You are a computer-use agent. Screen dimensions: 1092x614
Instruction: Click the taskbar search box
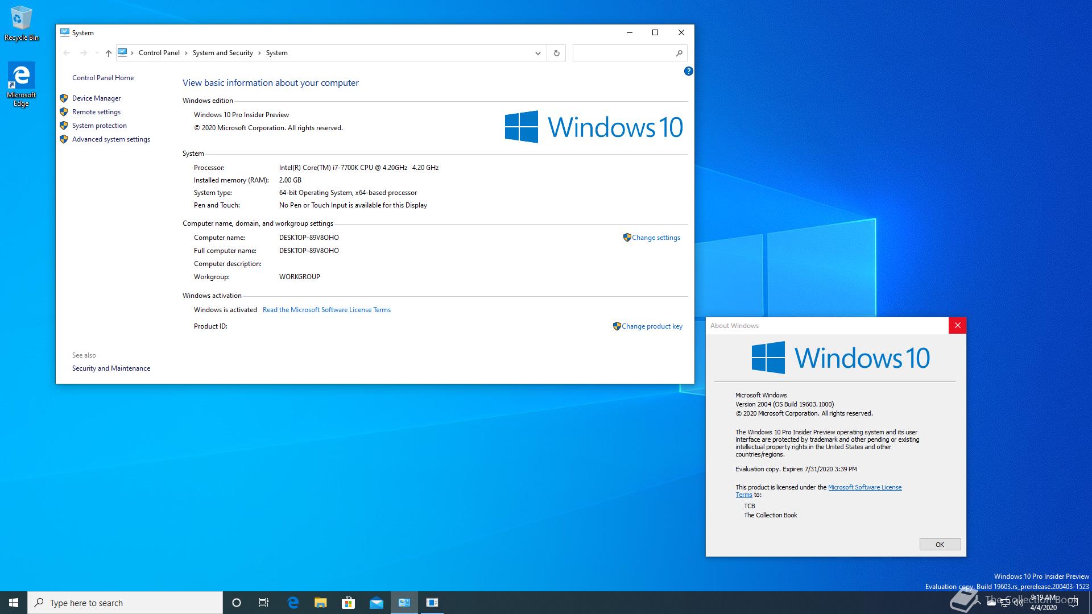coord(125,603)
